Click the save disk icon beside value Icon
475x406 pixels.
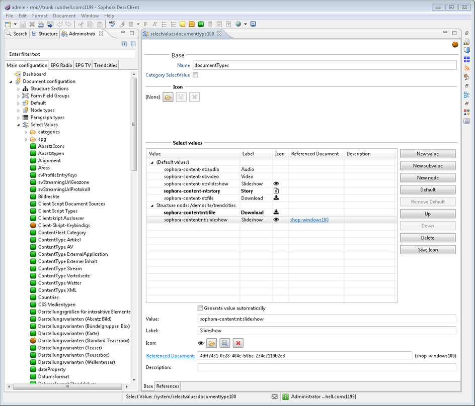coord(225,343)
